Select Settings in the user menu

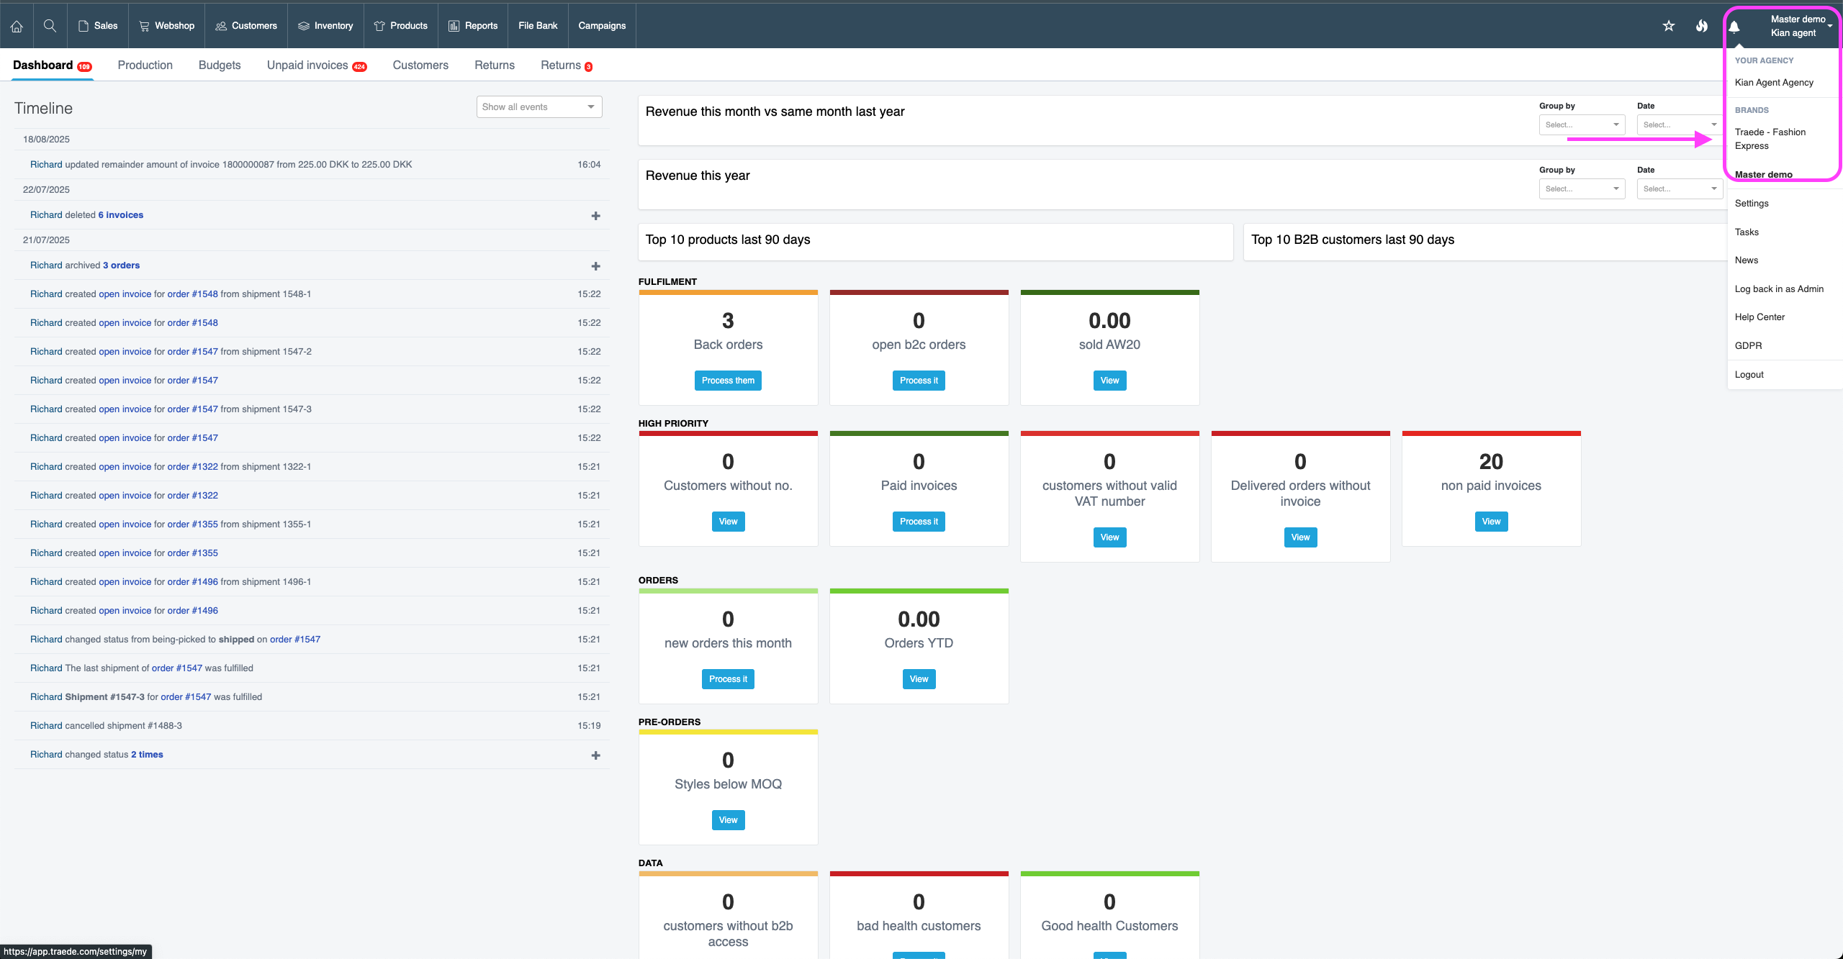point(1751,204)
